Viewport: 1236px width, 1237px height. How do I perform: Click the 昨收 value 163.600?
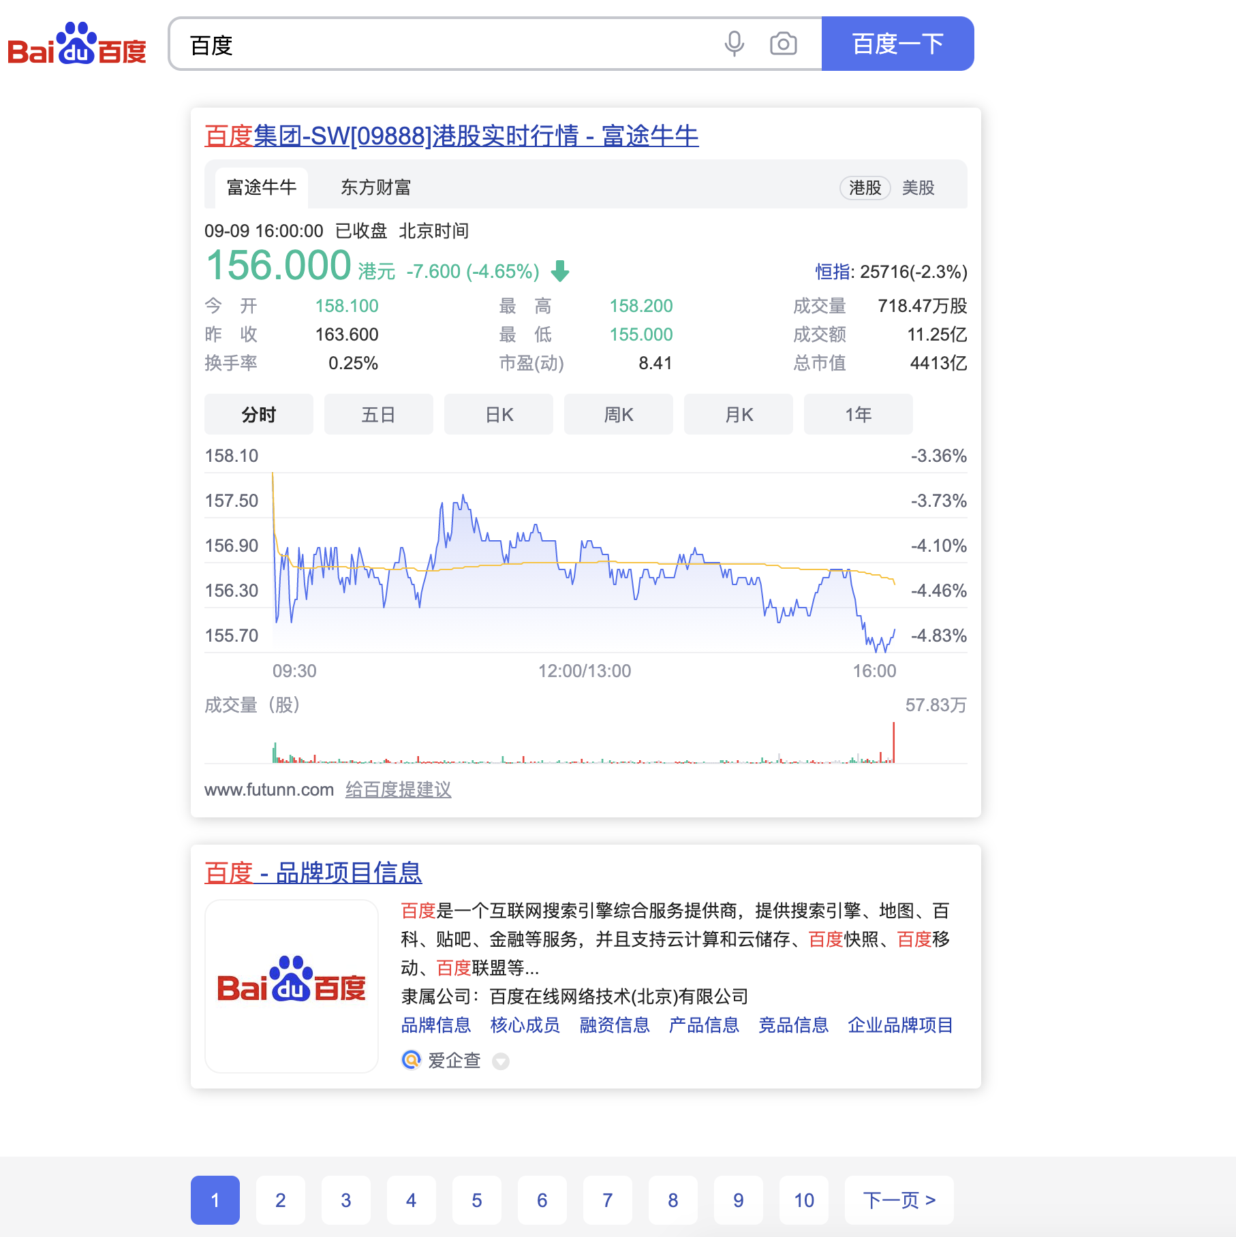(x=347, y=334)
